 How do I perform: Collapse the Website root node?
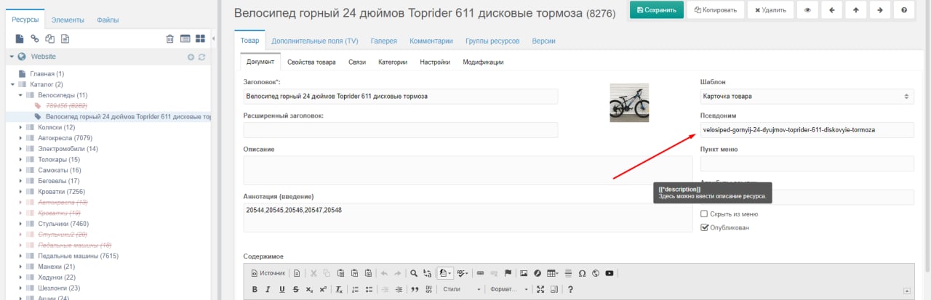[12, 57]
